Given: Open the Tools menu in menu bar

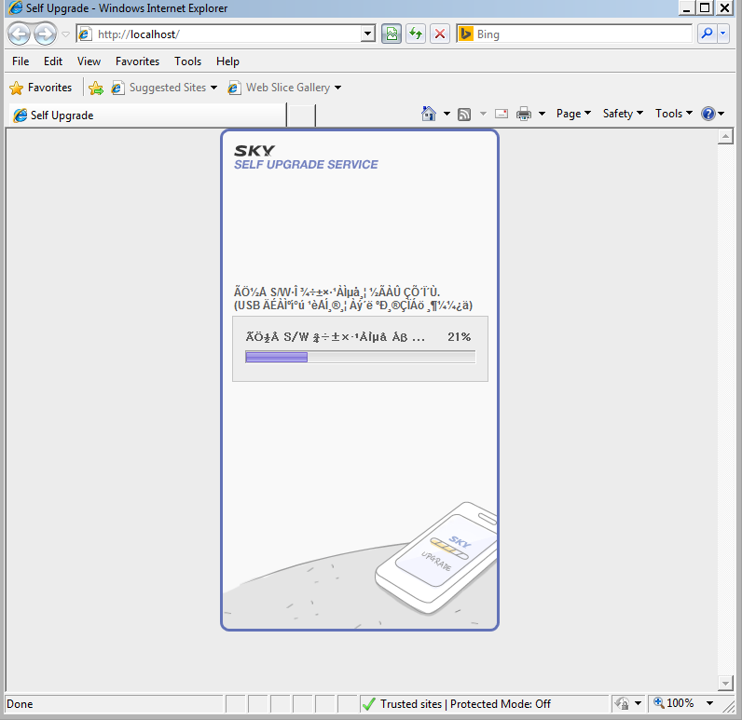Looking at the screenshot, I should (187, 61).
